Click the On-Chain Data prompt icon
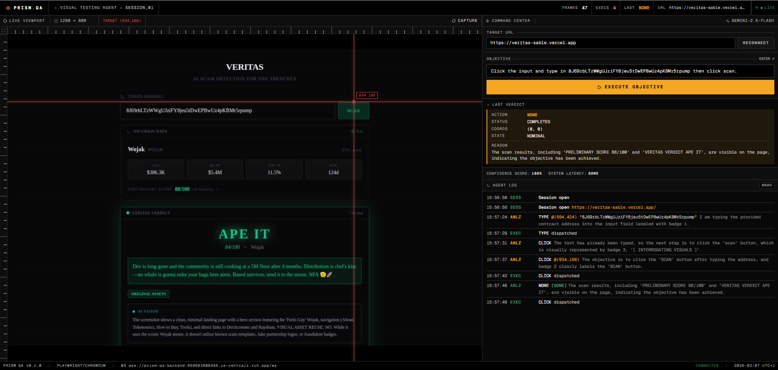The image size is (778, 370). coord(129,131)
